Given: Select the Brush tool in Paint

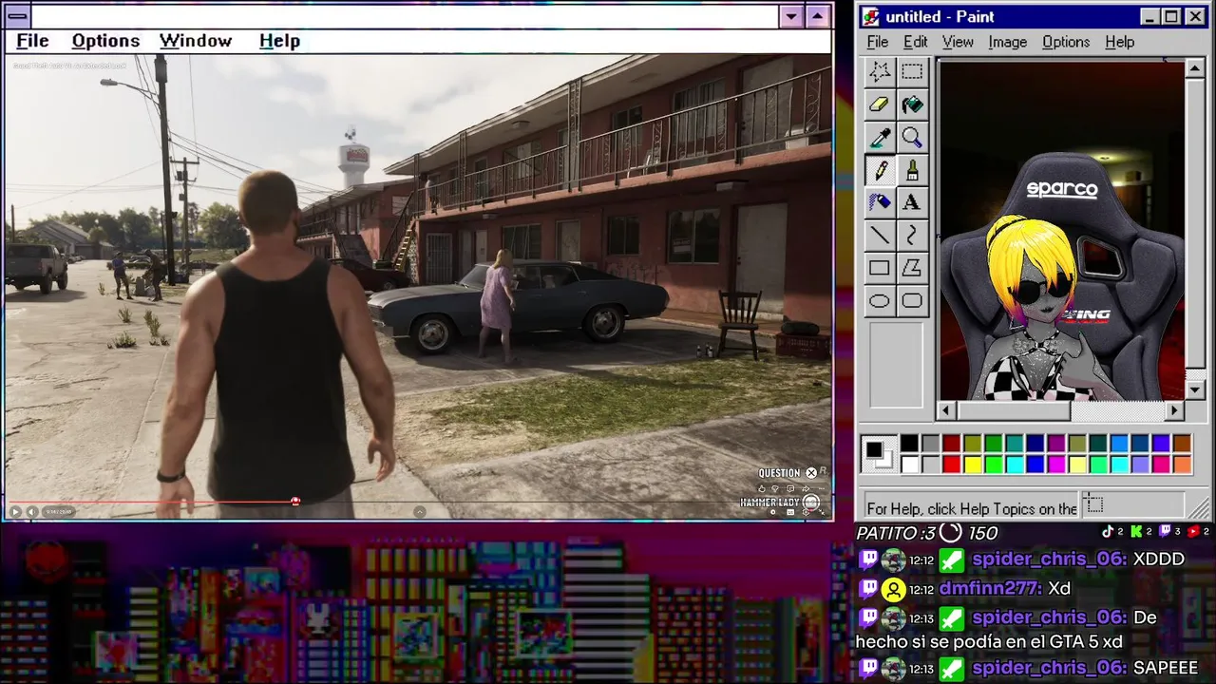Looking at the screenshot, I should pyautogui.click(x=912, y=170).
